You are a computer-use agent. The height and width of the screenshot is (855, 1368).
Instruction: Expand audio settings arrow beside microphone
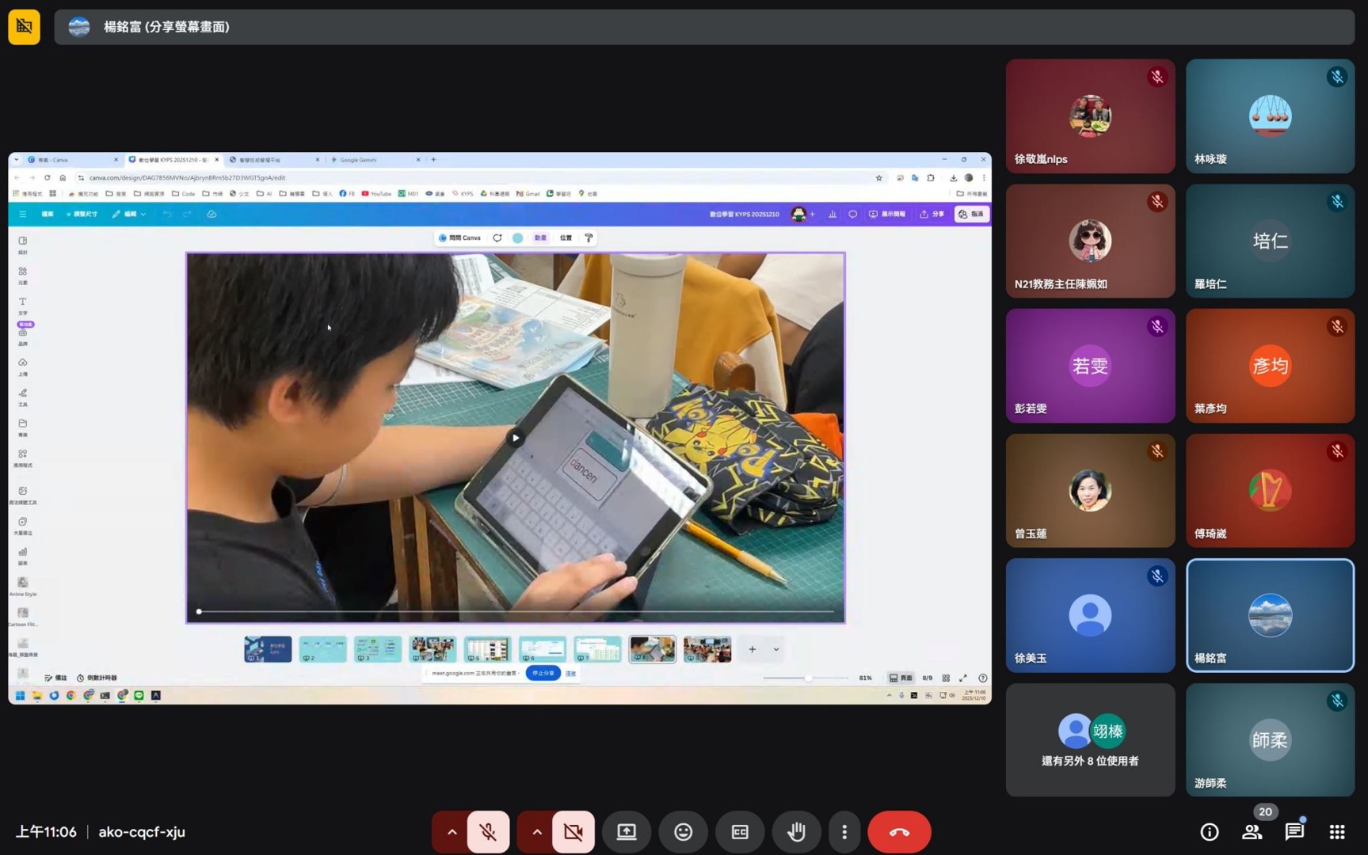(x=452, y=831)
